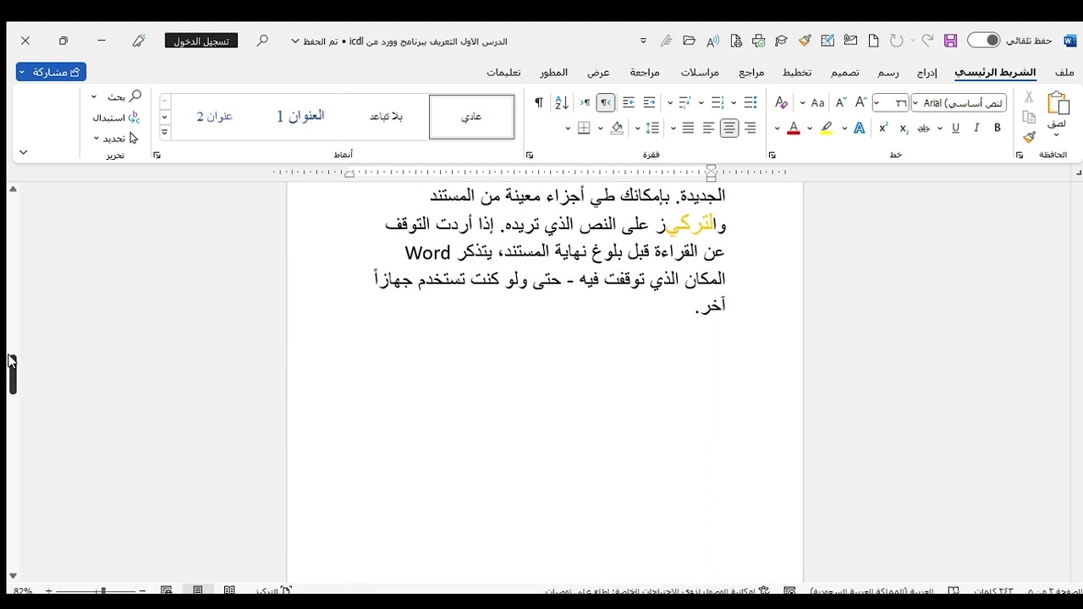Apply numbered list formatting
This screenshot has width=1083, height=609.
(x=717, y=103)
